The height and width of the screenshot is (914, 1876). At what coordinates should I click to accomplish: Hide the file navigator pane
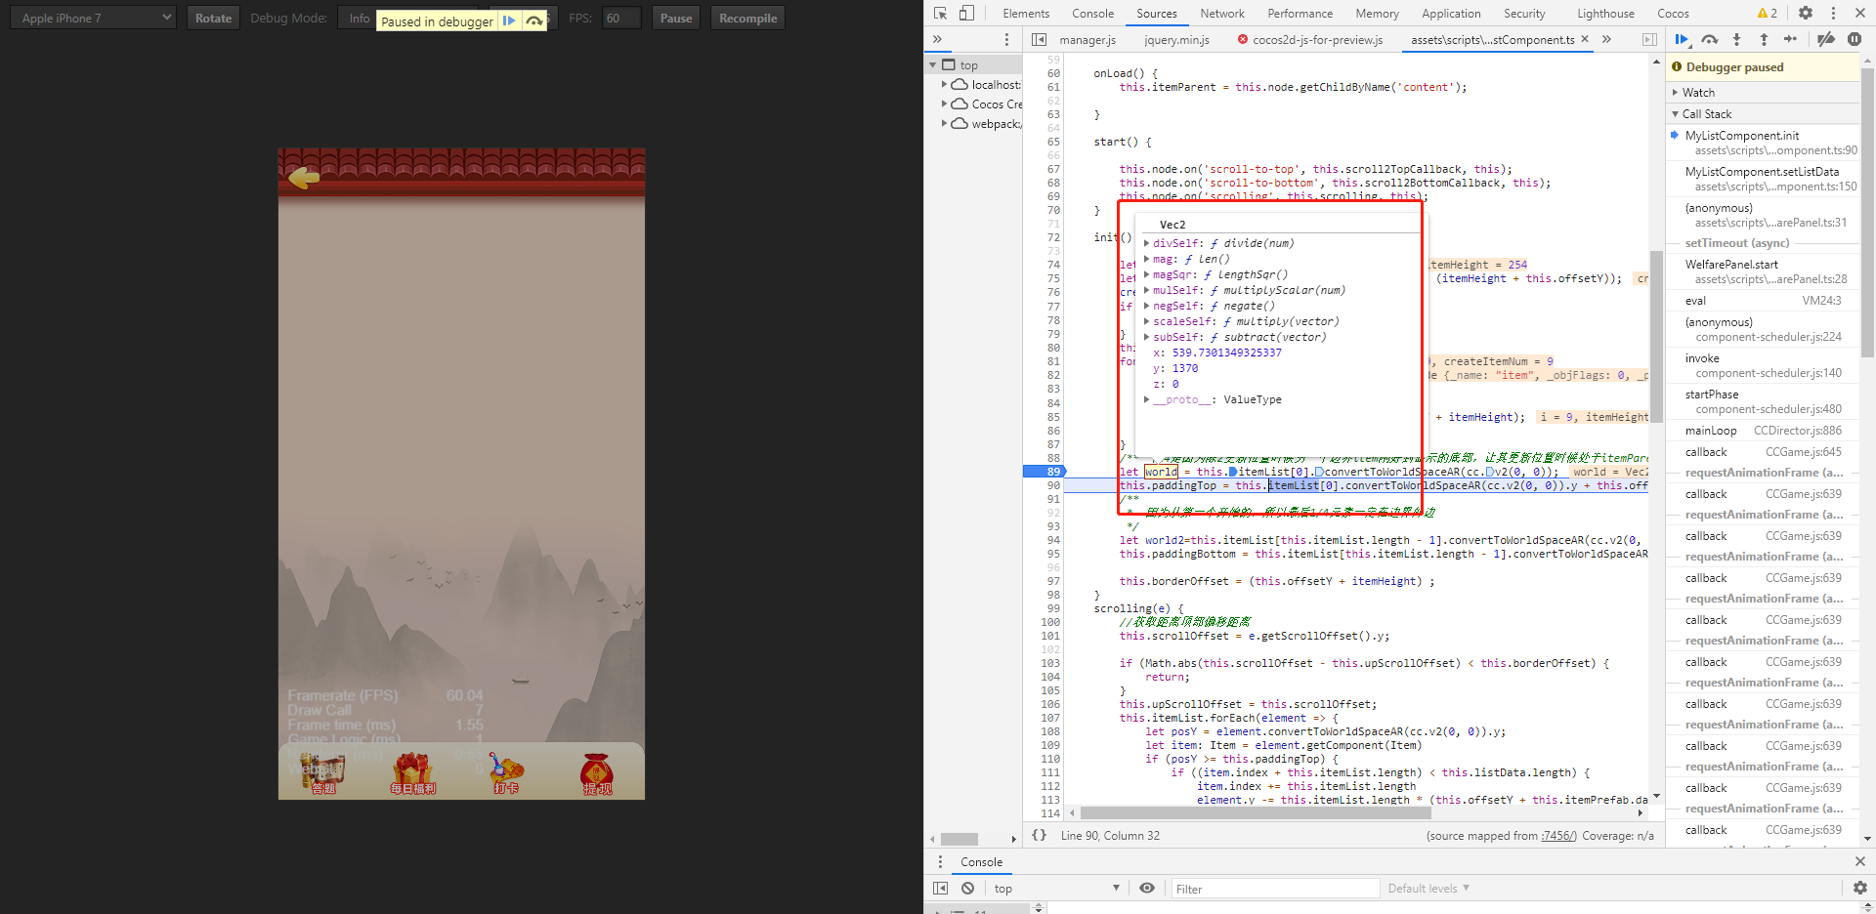pyautogui.click(x=1040, y=40)
